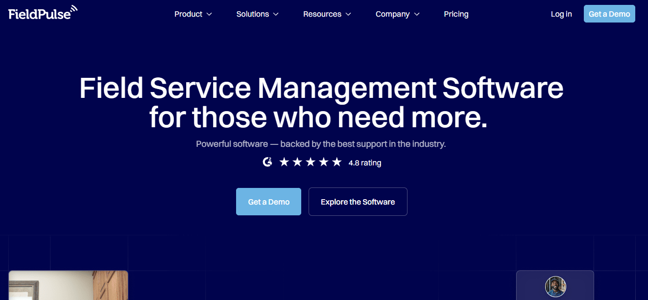Click the G2 logo icon
Image resolution: width=648 pixels, height=300 pixels.
click(267, 162)
